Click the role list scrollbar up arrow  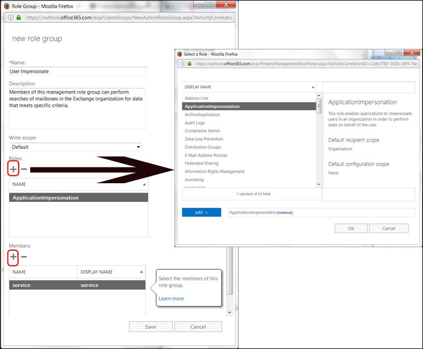click(319, 95)
